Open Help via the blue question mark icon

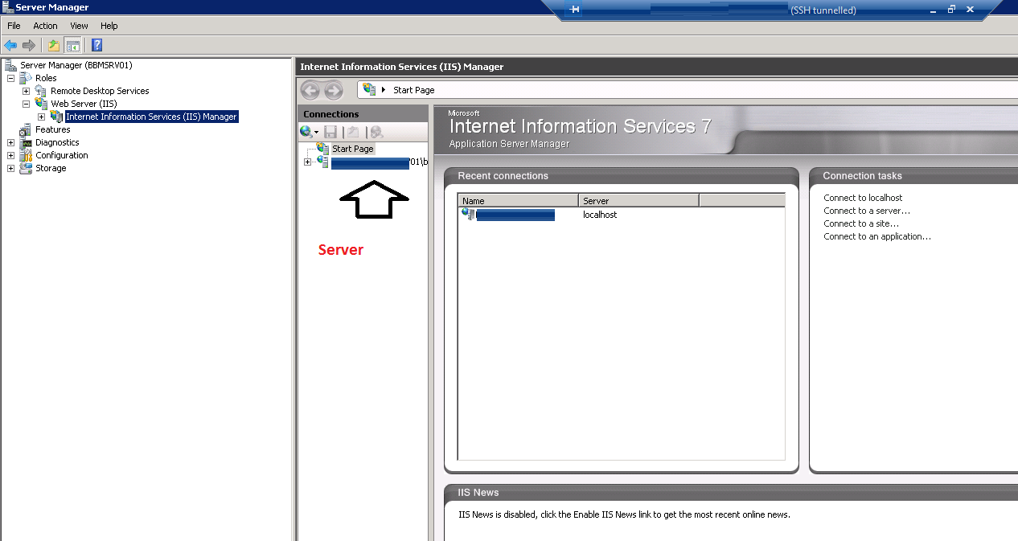97,45
